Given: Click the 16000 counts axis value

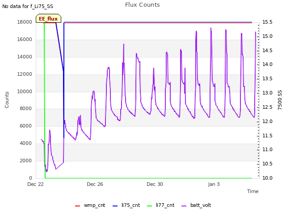Looking at the screenshot, I should click(25, 40).
